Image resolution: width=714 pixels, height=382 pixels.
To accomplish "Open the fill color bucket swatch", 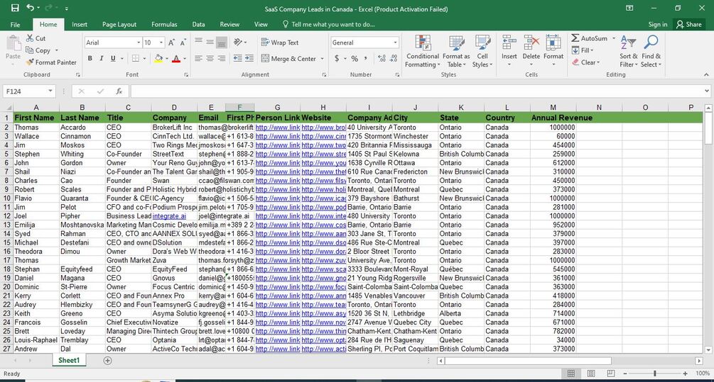I will [x=158, y=58].
